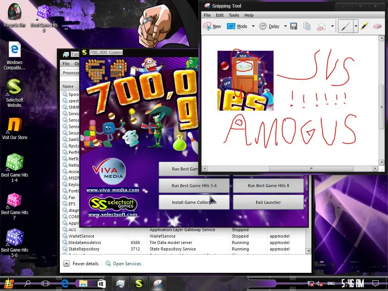Click ENG language indicator in tray

click(x=331, y=283)
